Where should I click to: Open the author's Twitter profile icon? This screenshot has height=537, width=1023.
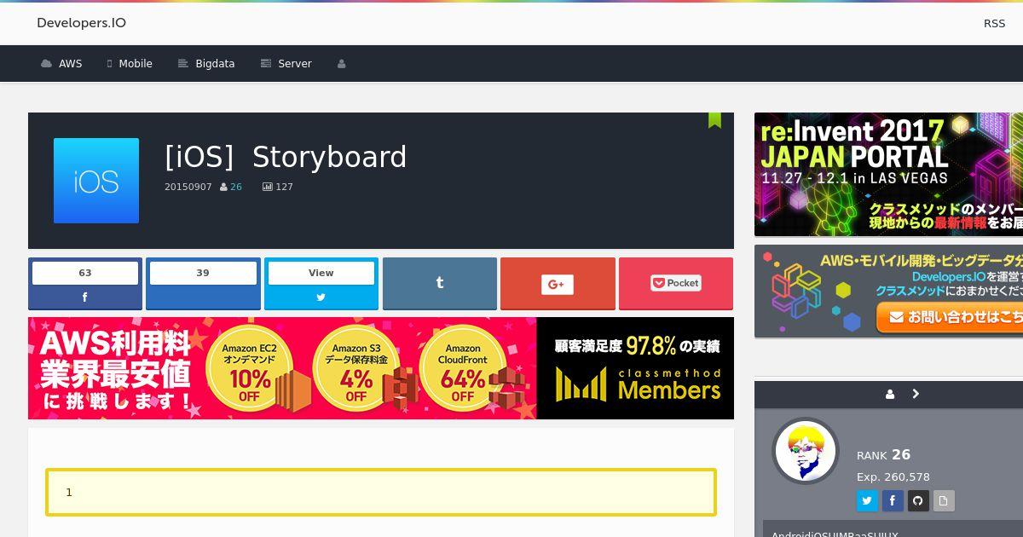coord(867,500)
